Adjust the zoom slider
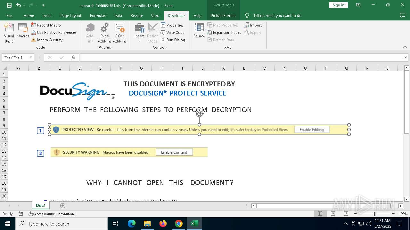 (374, 214)
